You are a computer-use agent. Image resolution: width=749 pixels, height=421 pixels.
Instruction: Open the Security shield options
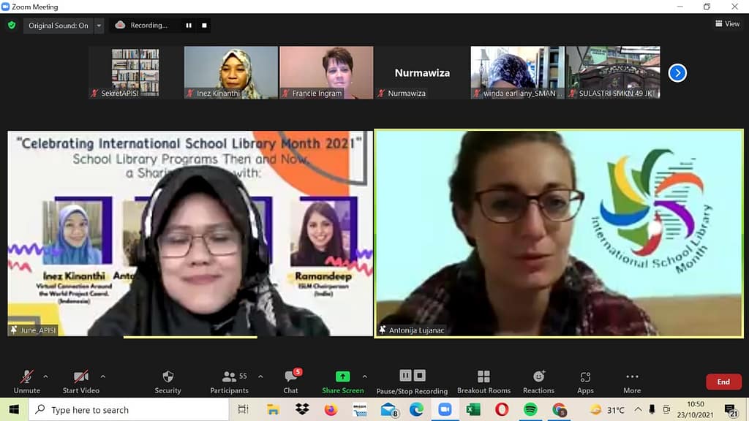(x=168, y=377)
